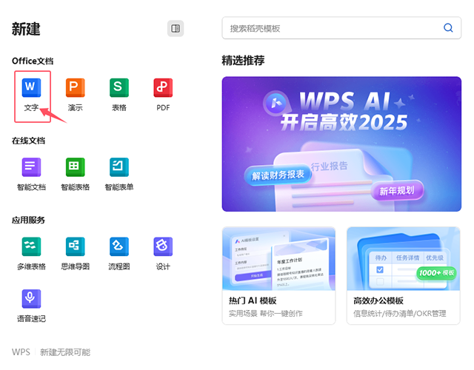Click the search magnifier icon
Screen dimensions: 474x370
(448, 28)
